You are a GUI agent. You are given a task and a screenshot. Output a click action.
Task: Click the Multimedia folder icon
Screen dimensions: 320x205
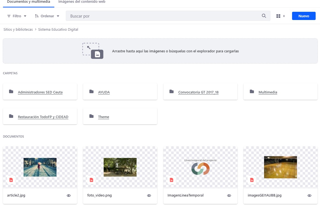point(252,92)
